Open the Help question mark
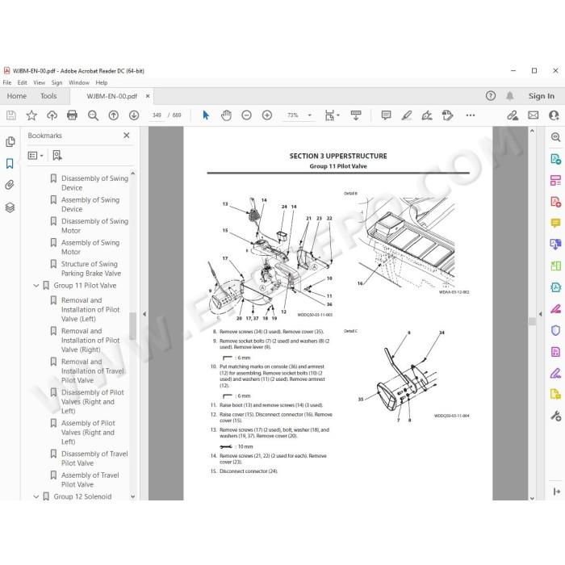Image resolution: width=565 pixels, height=565 pixels. coord(491,96)
